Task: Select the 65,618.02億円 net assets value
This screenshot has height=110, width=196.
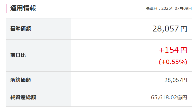Action: click(169, 97)
